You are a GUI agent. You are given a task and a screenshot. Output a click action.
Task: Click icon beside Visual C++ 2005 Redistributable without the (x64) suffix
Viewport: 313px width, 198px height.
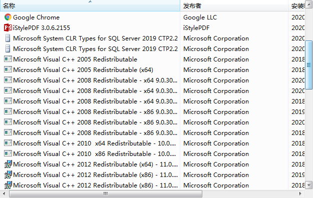pos(8,59)
